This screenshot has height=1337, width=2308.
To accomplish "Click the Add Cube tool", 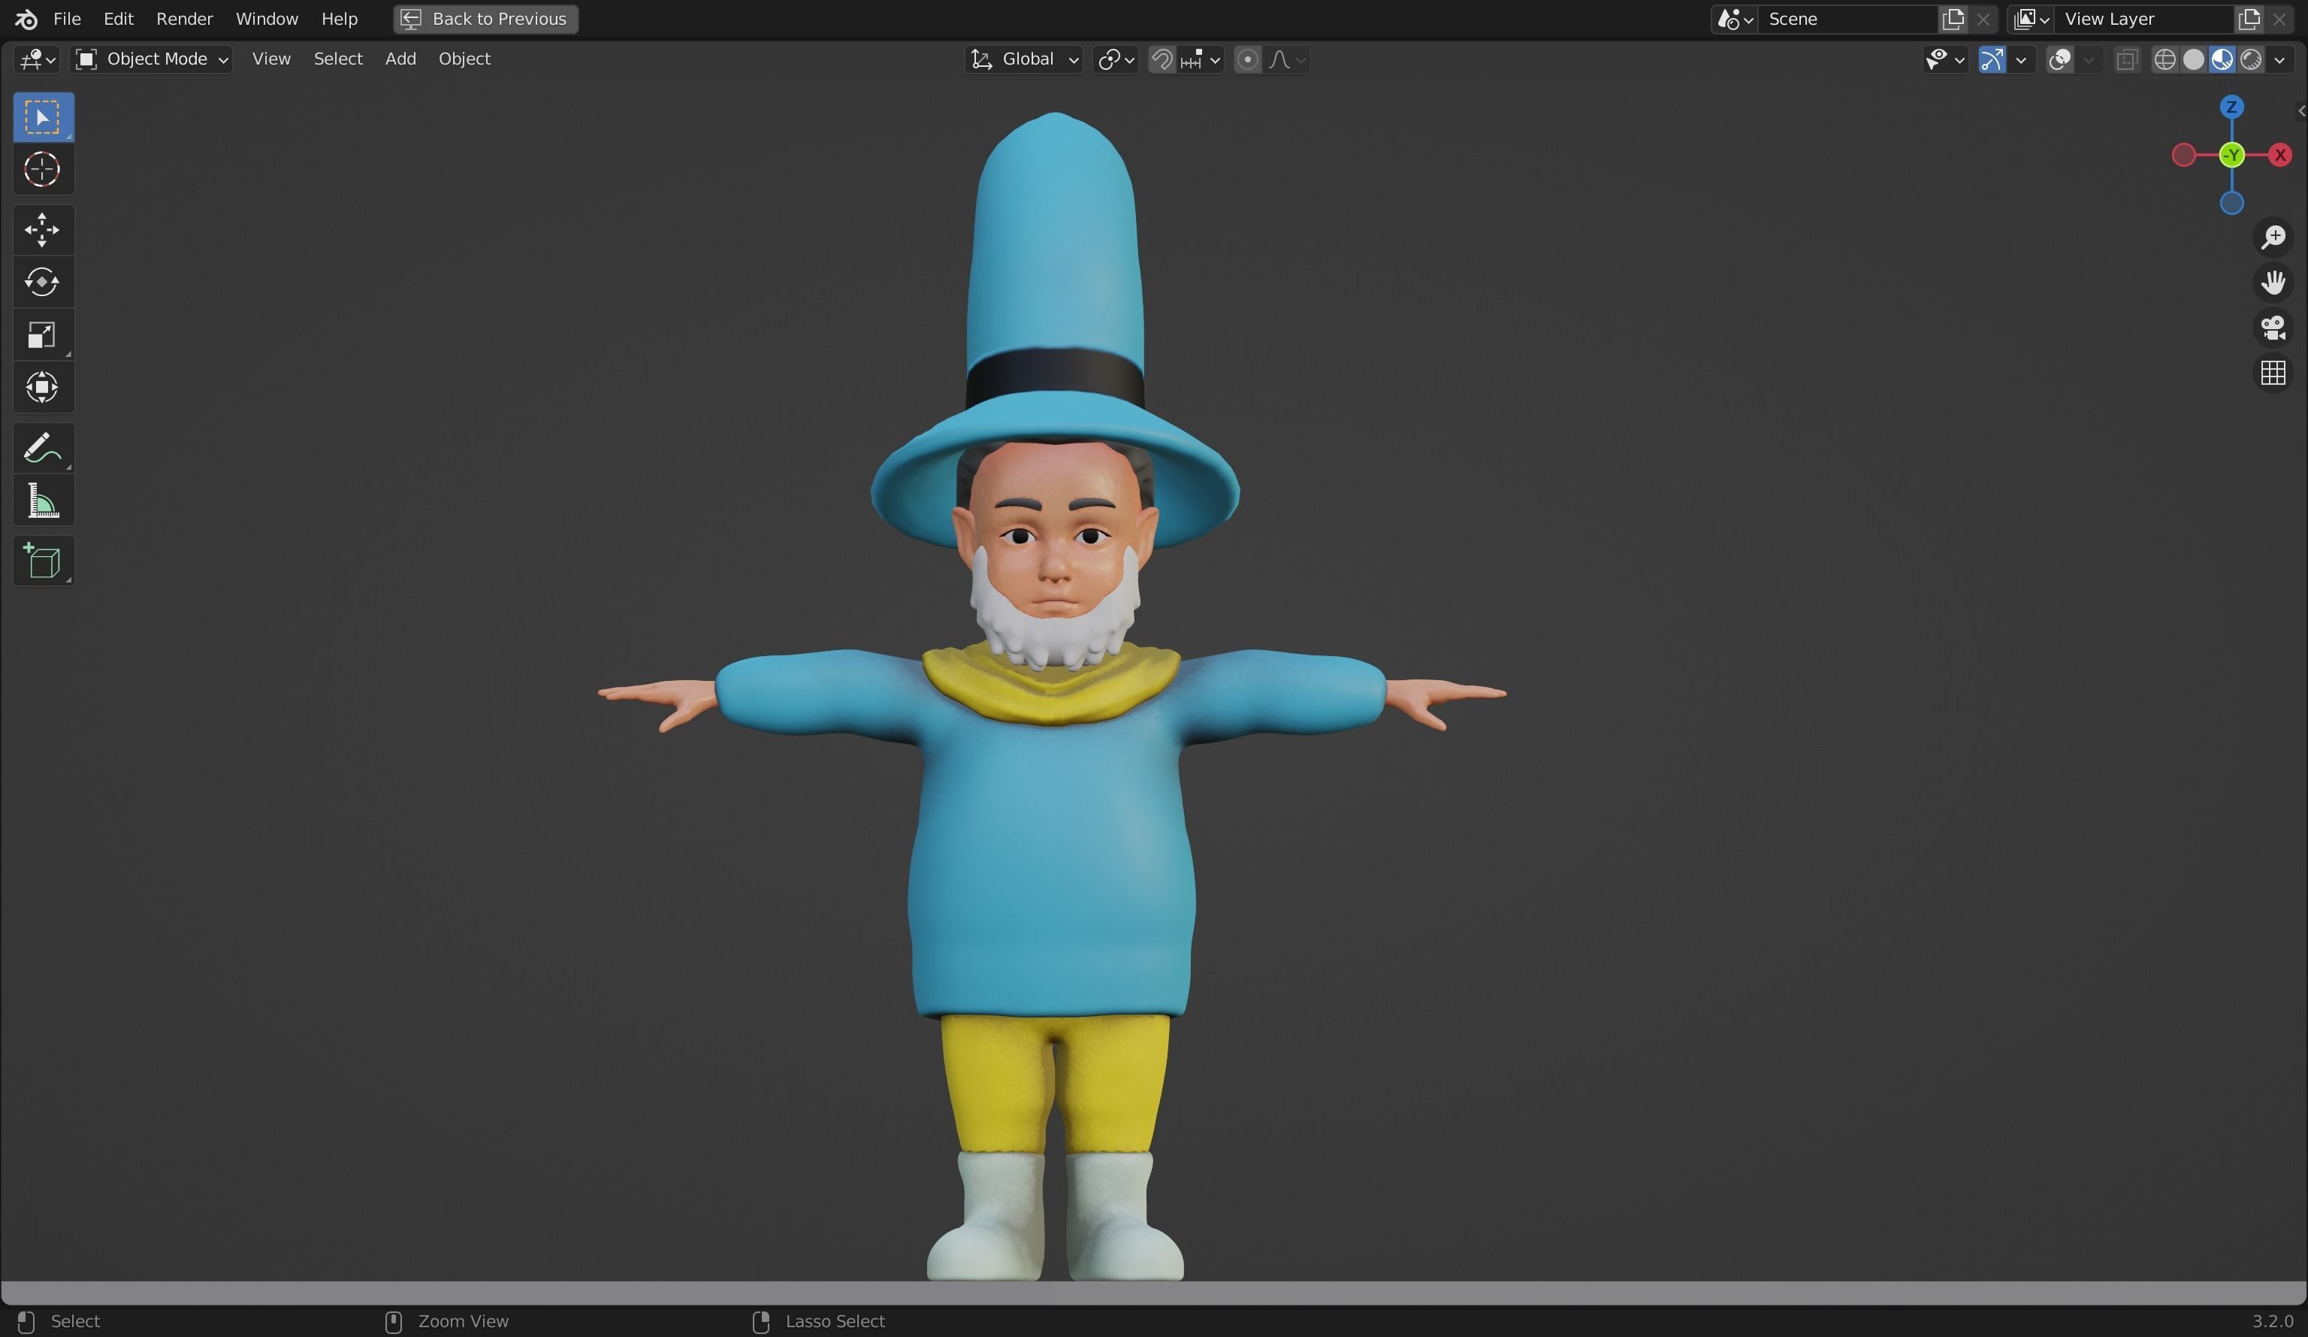I will [x=42, y=561].
